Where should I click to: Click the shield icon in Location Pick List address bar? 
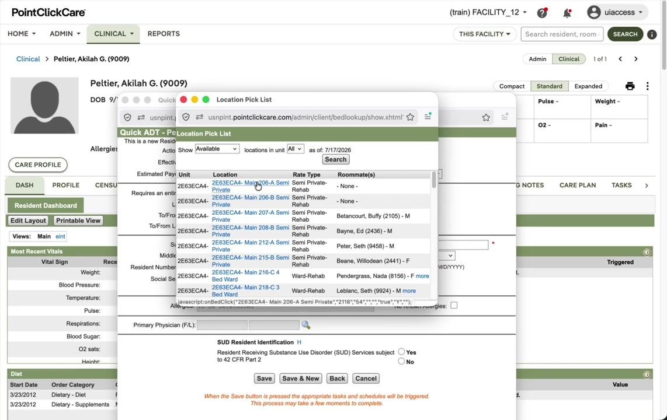click(186, 117)
